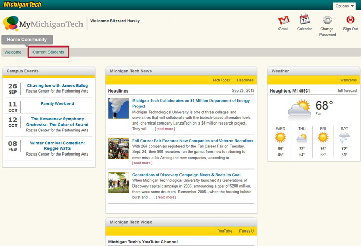
Task: Open the Webcams tab in Weather
Action: [x=349, y=80]
